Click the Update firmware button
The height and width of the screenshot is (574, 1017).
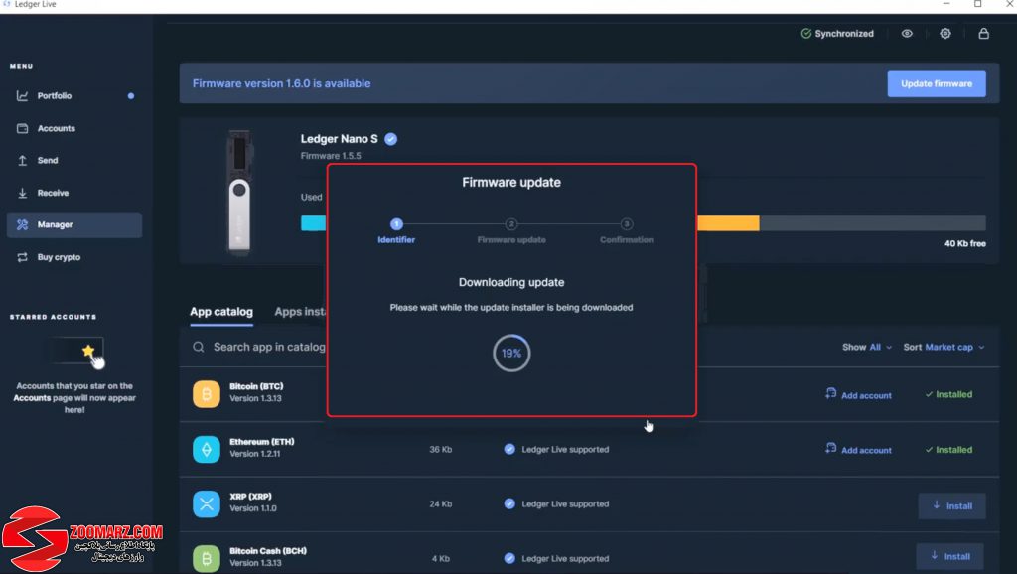tap(937, 83)
